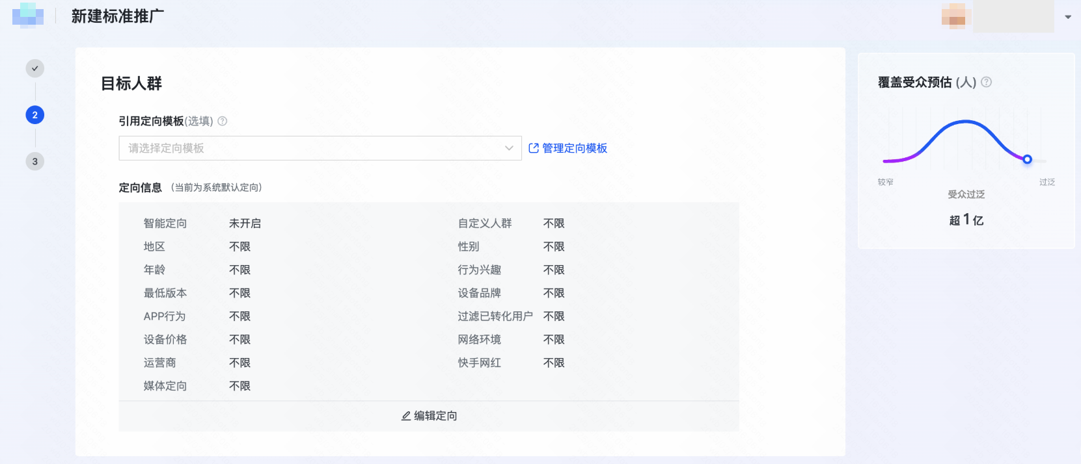This screenshot has height=464, width=1081.
Task: Click the pencil icon beside 编辑定向
Action: click(406, 416)
